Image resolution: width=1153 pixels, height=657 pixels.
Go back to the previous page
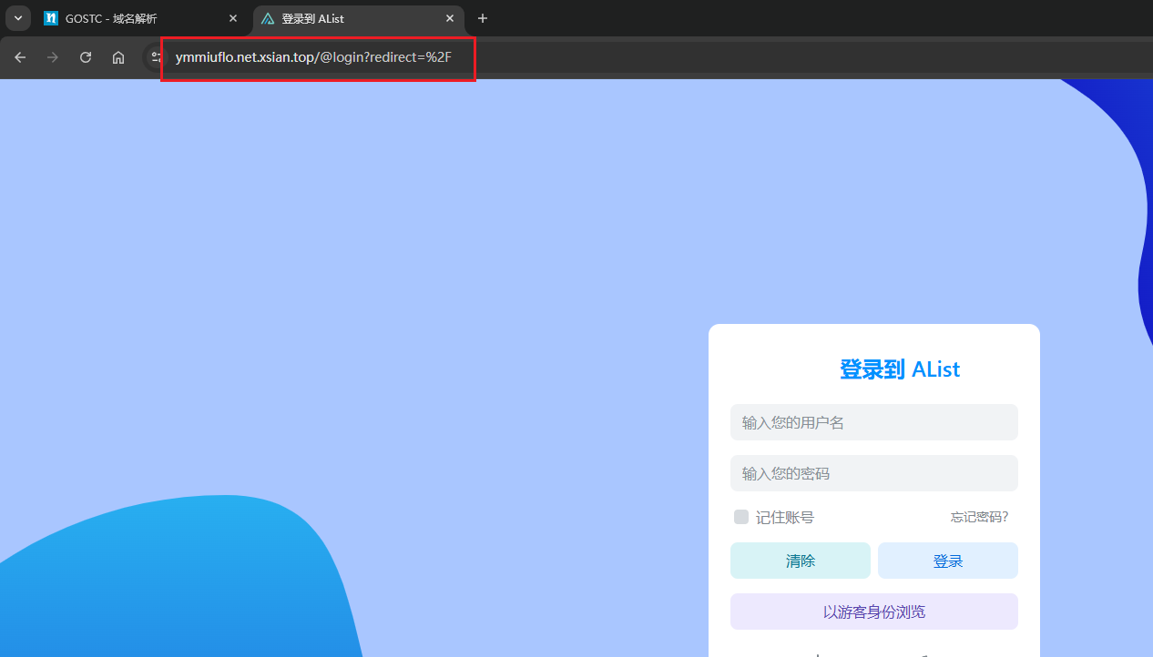[x=20, y=57]
